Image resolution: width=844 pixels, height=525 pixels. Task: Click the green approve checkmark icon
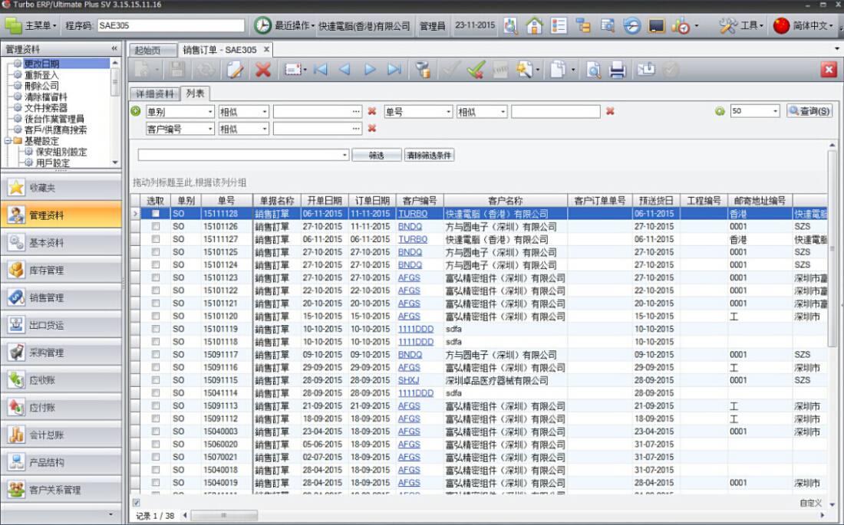pos(476,70)
